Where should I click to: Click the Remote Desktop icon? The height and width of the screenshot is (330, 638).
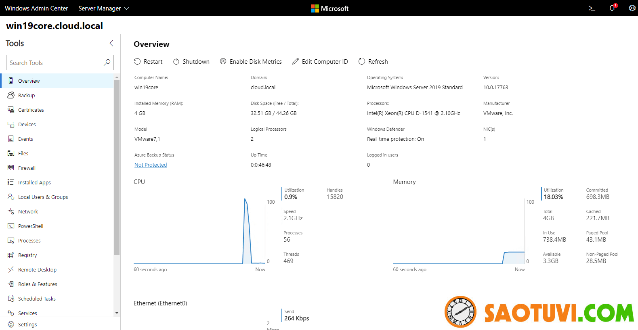point(11,269)
